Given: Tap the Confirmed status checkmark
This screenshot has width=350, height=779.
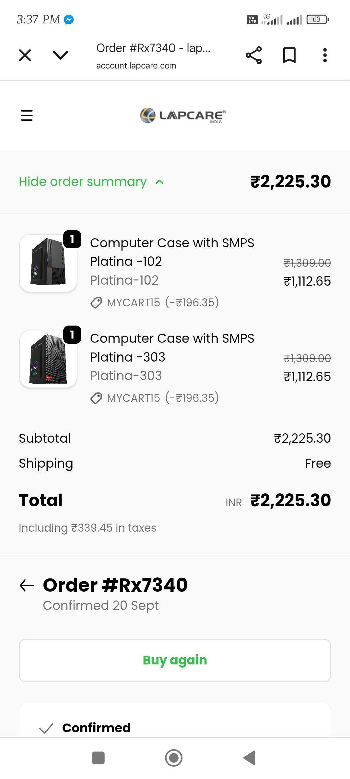Looking at the screenshot, I should [46, 728].
